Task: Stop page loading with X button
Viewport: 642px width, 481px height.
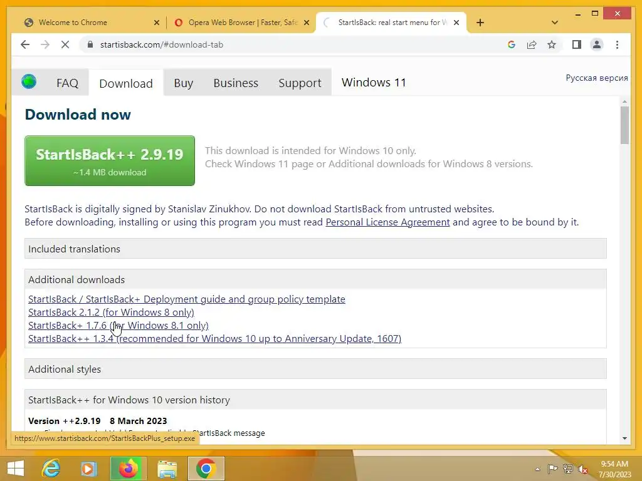Action: click(65, 44)
